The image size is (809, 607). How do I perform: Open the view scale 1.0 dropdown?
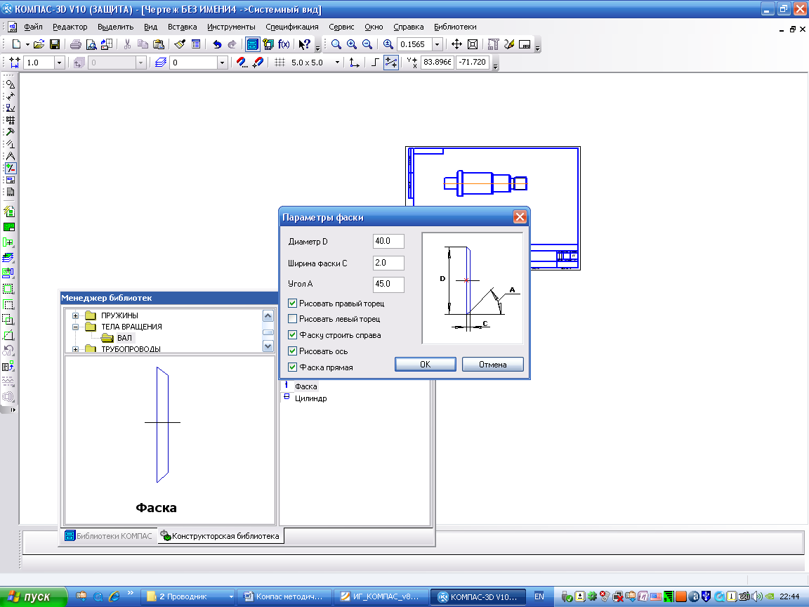tap(59, 63)
